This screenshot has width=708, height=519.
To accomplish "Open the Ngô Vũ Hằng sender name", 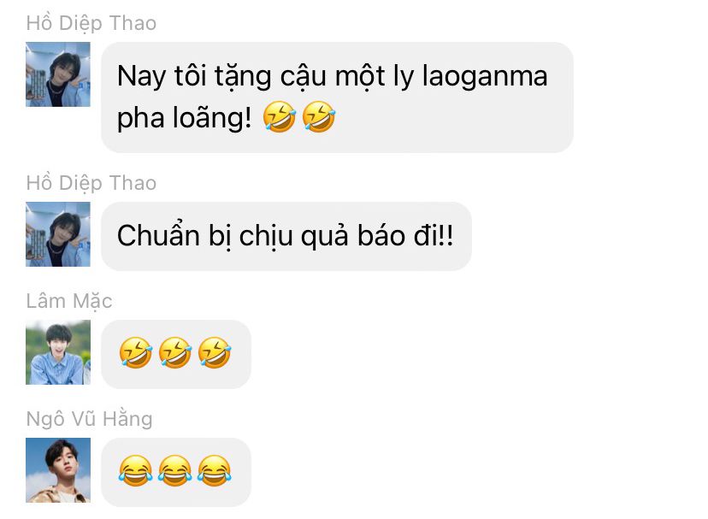I will pos(90,419).
